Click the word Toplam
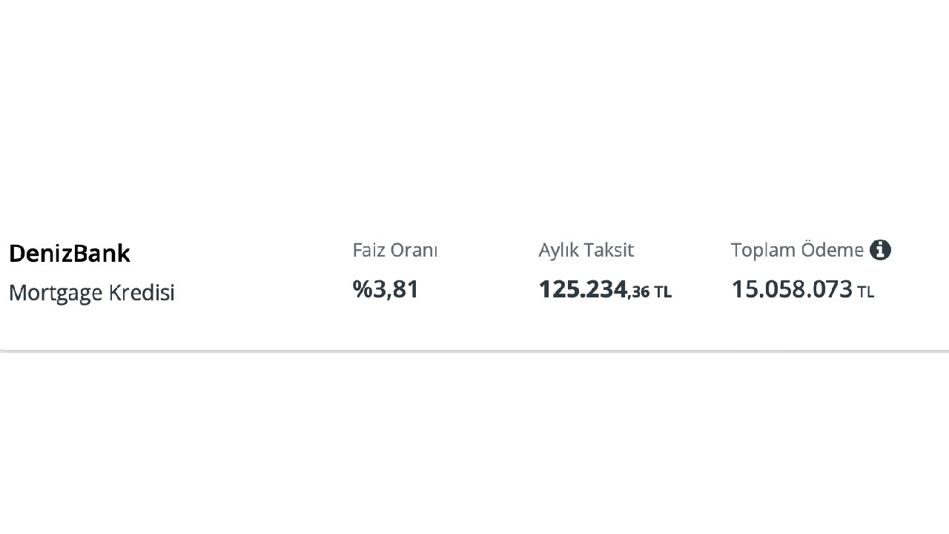949x534 pixels. [x=764, y=251]
